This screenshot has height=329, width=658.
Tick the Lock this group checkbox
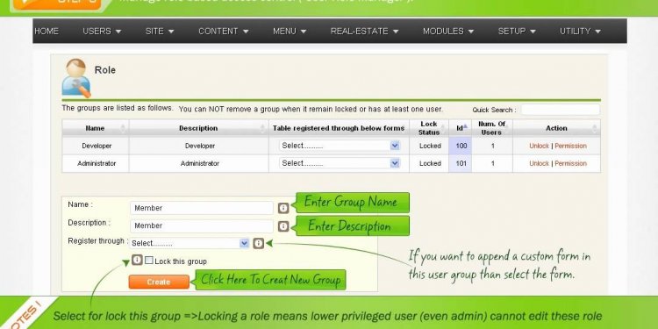click(148, 261)
